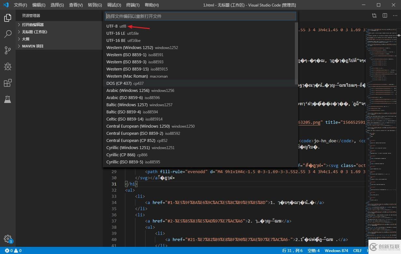Open the More Actions ellipsis menu

[395, 15]
